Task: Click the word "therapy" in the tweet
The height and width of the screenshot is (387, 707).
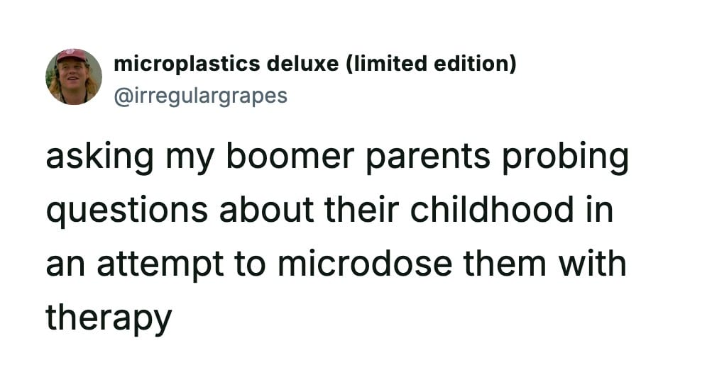Action: tap(109, 318)
